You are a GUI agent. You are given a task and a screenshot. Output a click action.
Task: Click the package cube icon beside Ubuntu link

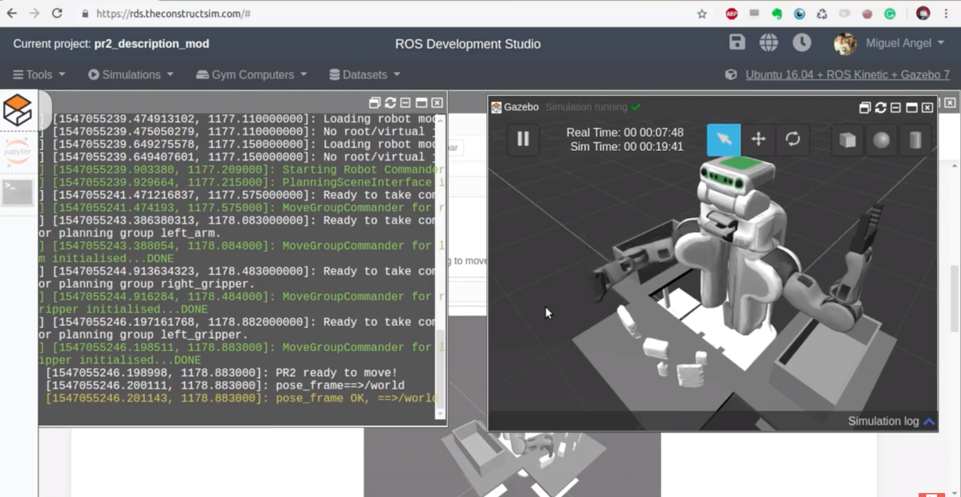731,75
